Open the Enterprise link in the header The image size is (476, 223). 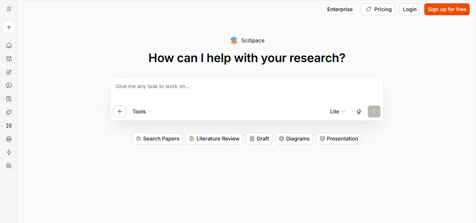tap(340, 9)
